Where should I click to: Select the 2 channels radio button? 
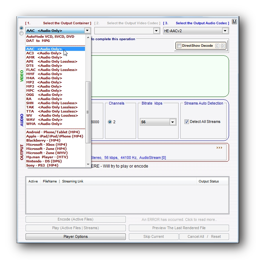110,122
